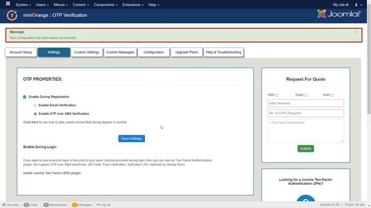Click the 'Request For Quote' heading
371x208 pixels.
tap(305, 79)
